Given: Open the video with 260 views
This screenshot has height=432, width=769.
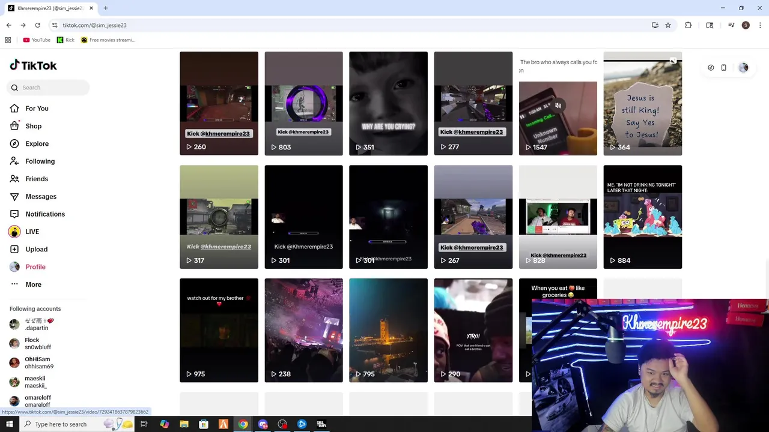Looking at the screenshot, I should coord(219,103).
